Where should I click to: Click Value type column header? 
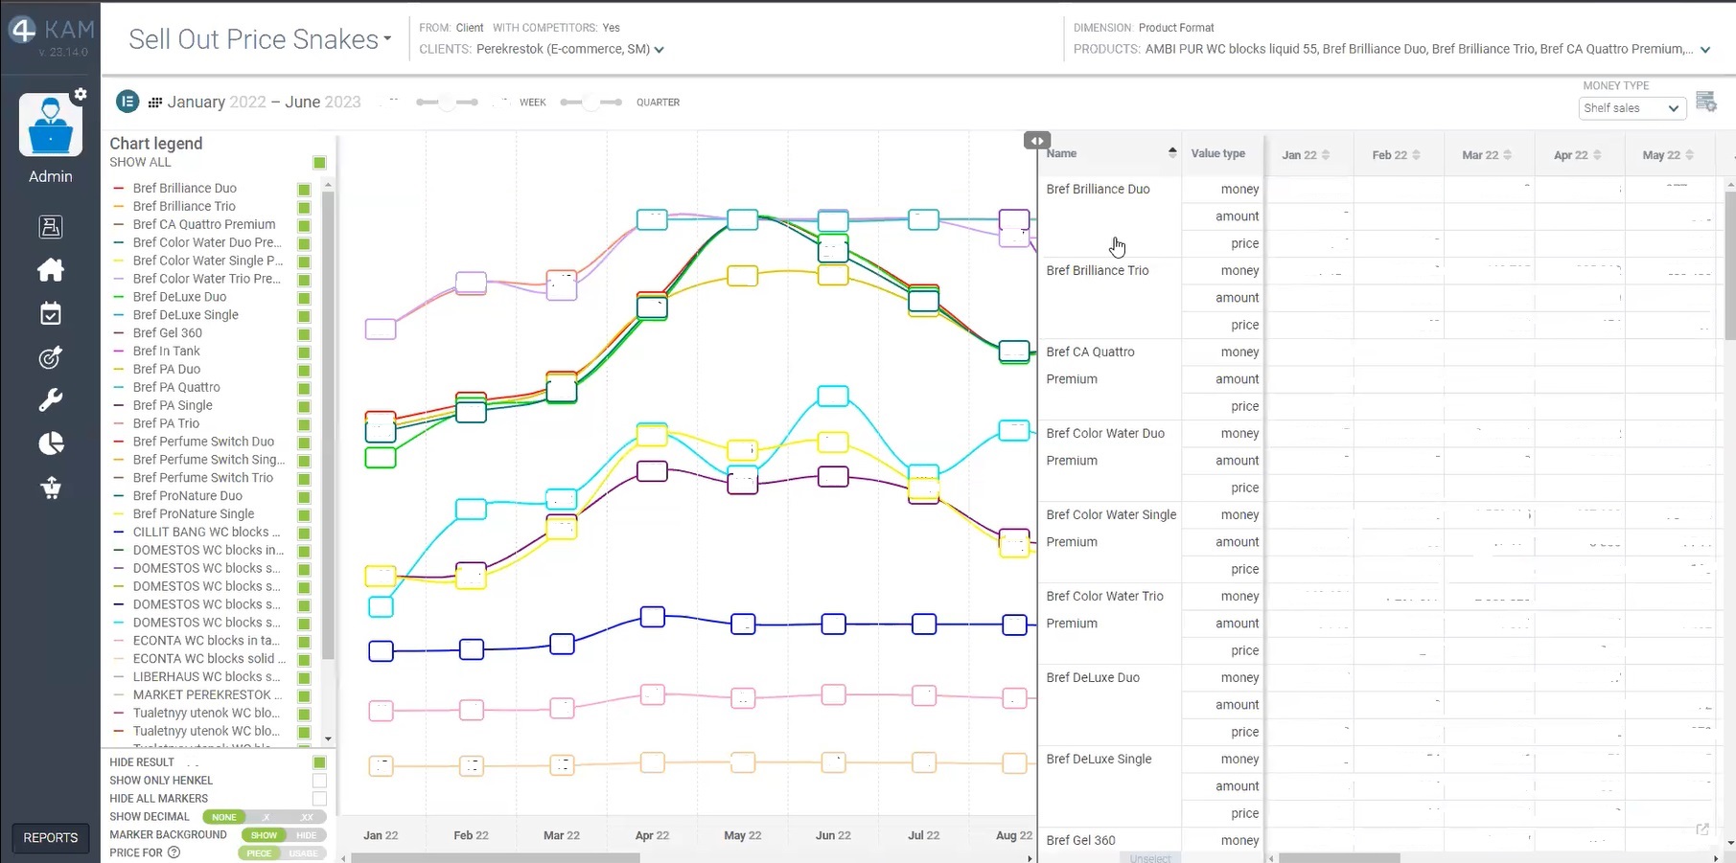[x=1218, y=153]
